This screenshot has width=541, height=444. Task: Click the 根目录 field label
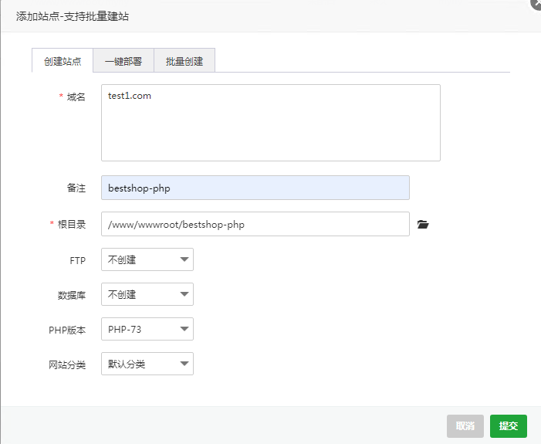pyautogui.click(x=71, y=225)
